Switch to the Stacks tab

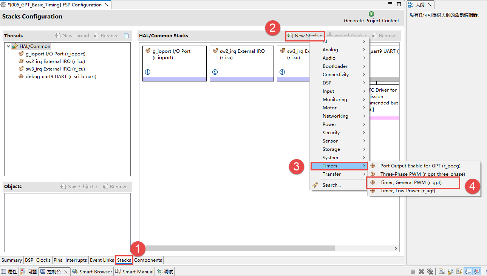pyautogui.click(x=124, y=260)
